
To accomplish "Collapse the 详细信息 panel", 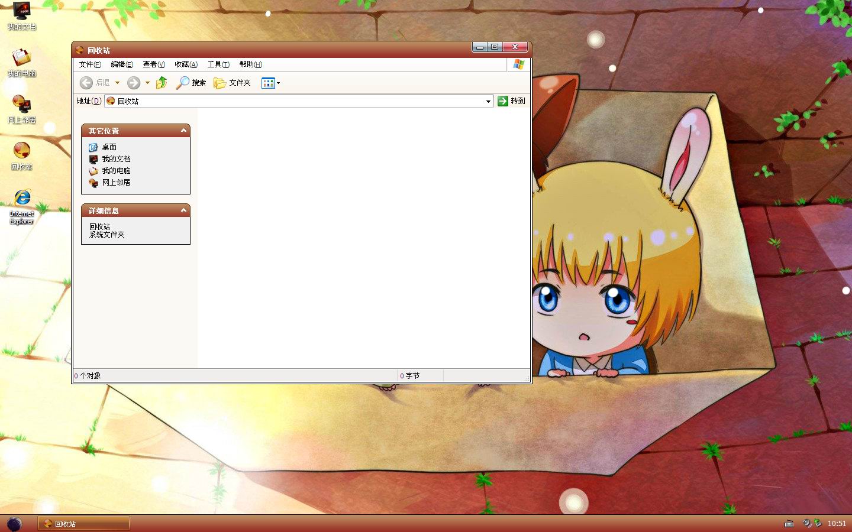I will (x=183, y=210).
